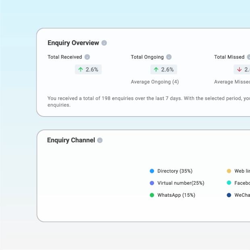The image size is (250, 250).
Task: Select the Enquiry Channel heading
Action: tap(71, 140)
